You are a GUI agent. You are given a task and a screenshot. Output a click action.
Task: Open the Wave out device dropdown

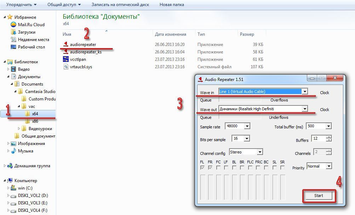pos(304,109)
